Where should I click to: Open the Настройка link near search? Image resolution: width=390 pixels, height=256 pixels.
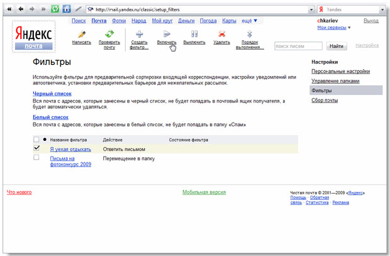pos(367,45)
